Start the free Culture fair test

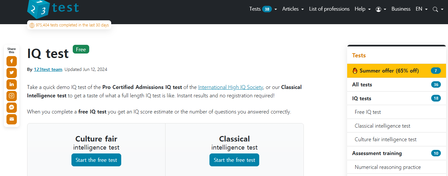(96, 160)
